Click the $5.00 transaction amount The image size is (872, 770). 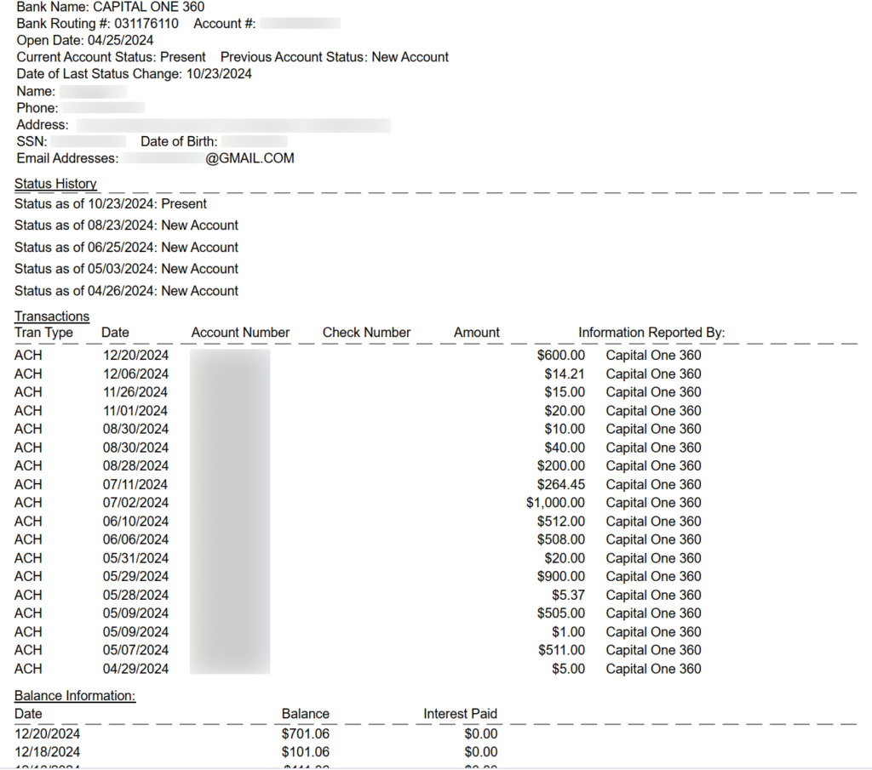click(568, 669)
